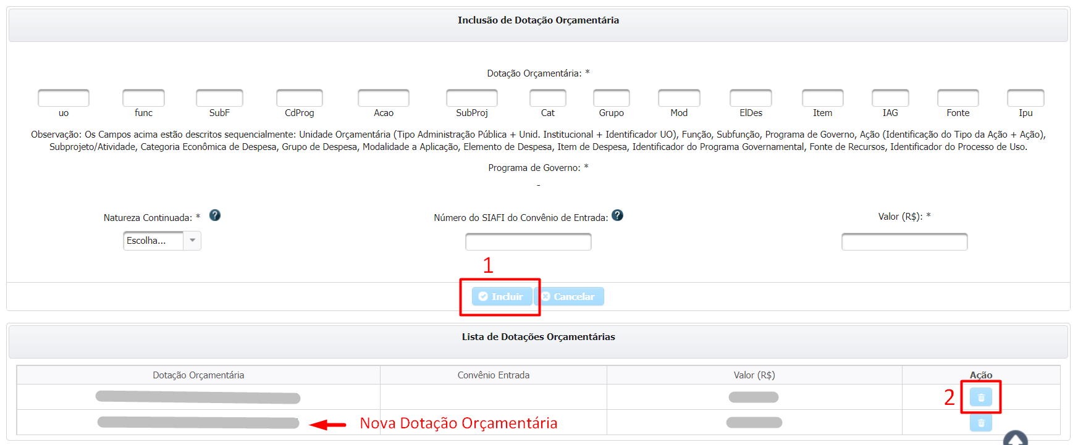Focus the Acao input field
This screenshot has height=445, width=1078.
(384, 98)
